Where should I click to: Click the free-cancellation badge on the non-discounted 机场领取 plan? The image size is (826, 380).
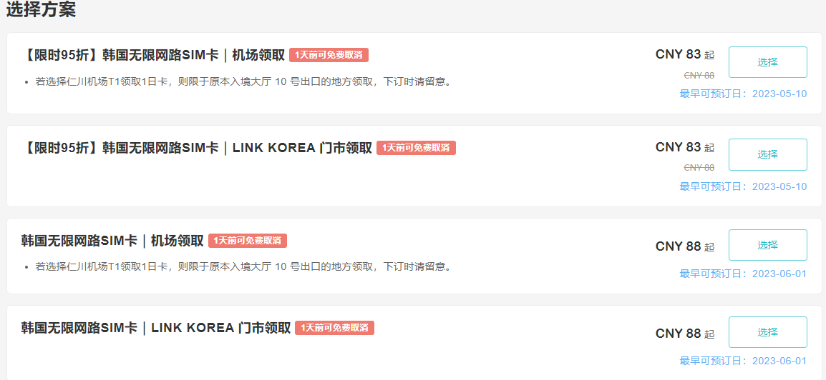[247, 241]
